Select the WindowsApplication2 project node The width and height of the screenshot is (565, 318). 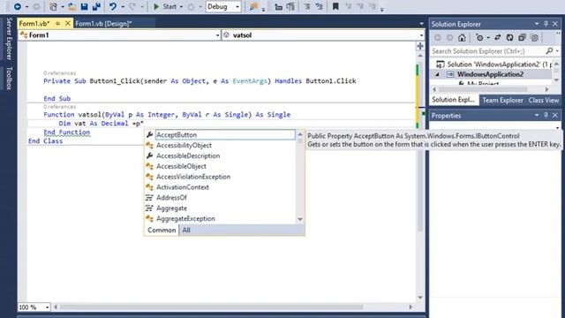pyautogui.click(x=491, y=74)
